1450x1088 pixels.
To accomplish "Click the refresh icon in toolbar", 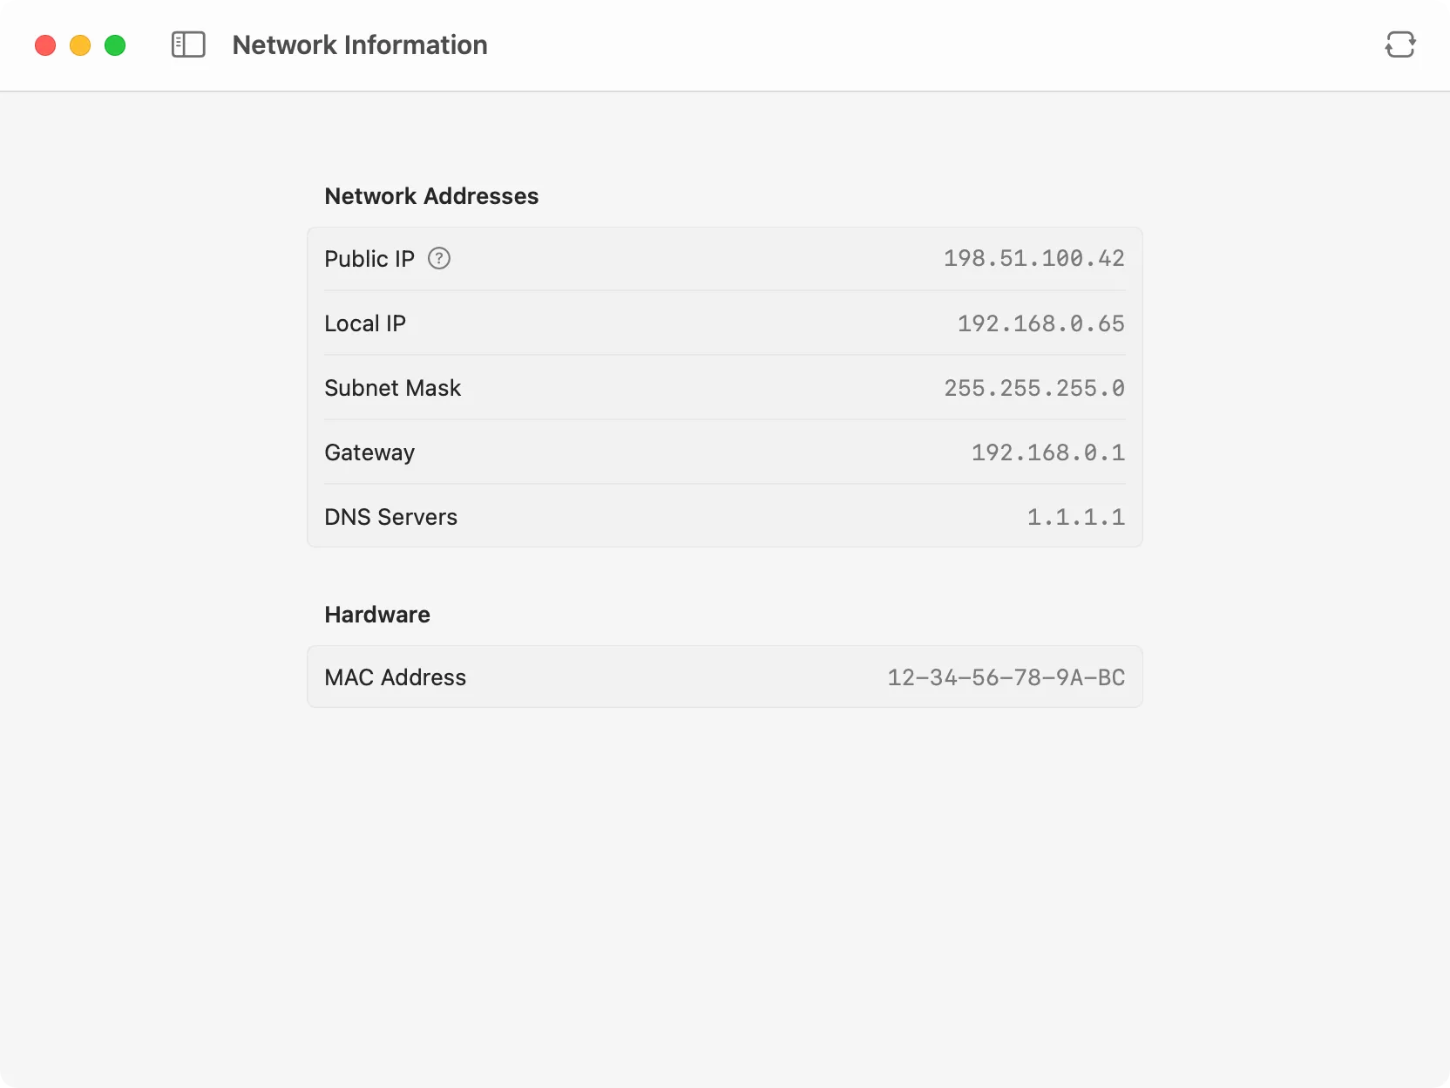I will point(1399,44).
